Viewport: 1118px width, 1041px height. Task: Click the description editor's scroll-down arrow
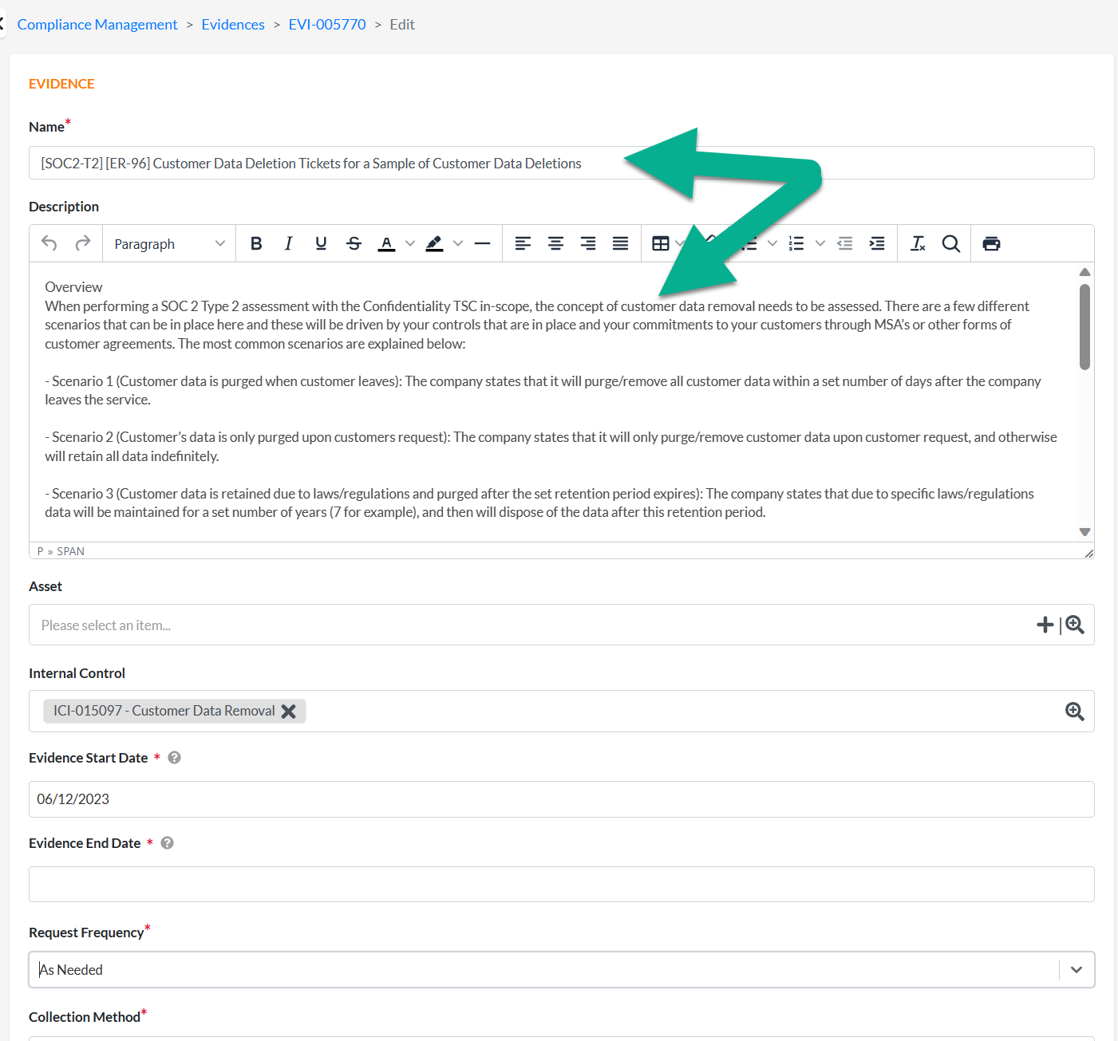(x=1084, y=532)
